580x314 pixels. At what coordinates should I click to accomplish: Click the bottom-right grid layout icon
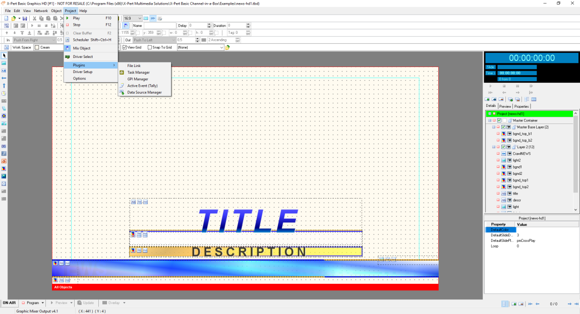(x=505, y=304)
